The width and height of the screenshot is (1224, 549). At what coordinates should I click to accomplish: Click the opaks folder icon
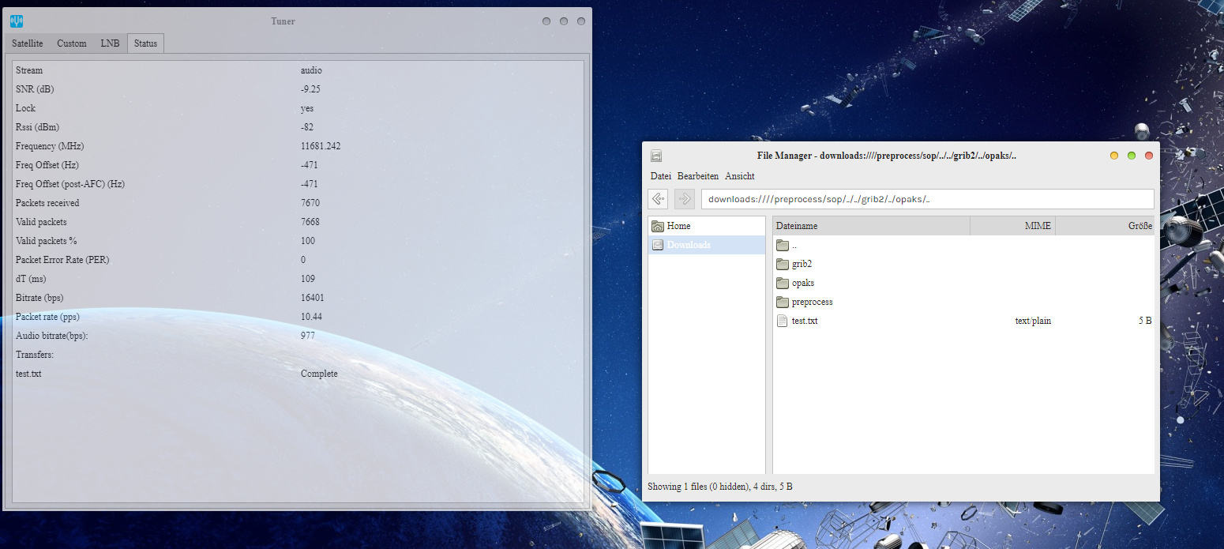pos(783,283)
